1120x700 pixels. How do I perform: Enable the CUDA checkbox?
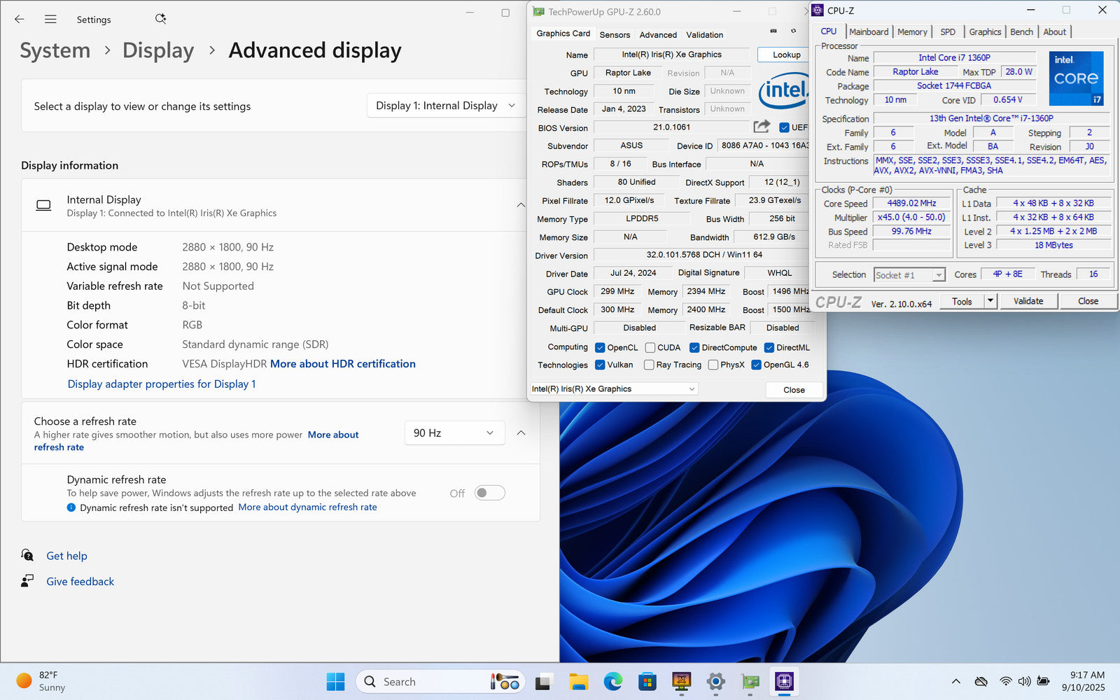pos(650,347)
